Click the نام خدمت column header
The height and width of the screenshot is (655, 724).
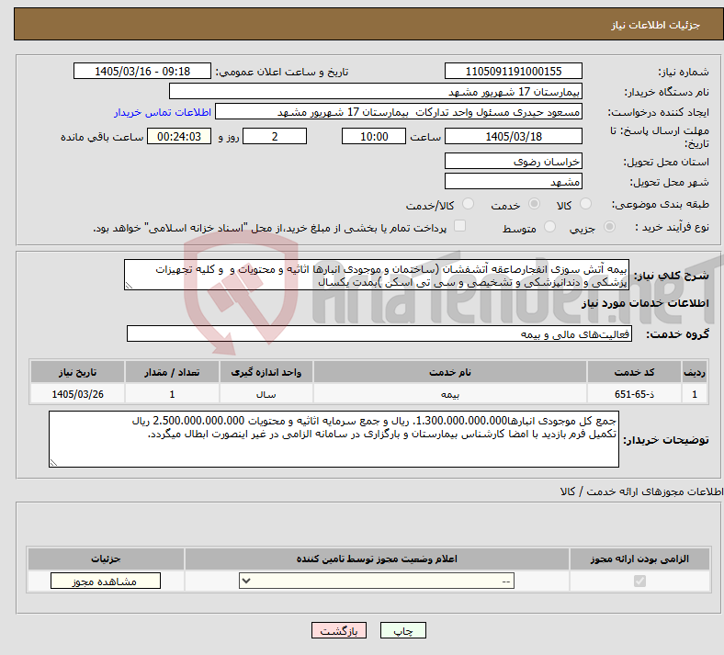[x=449, y=372]
